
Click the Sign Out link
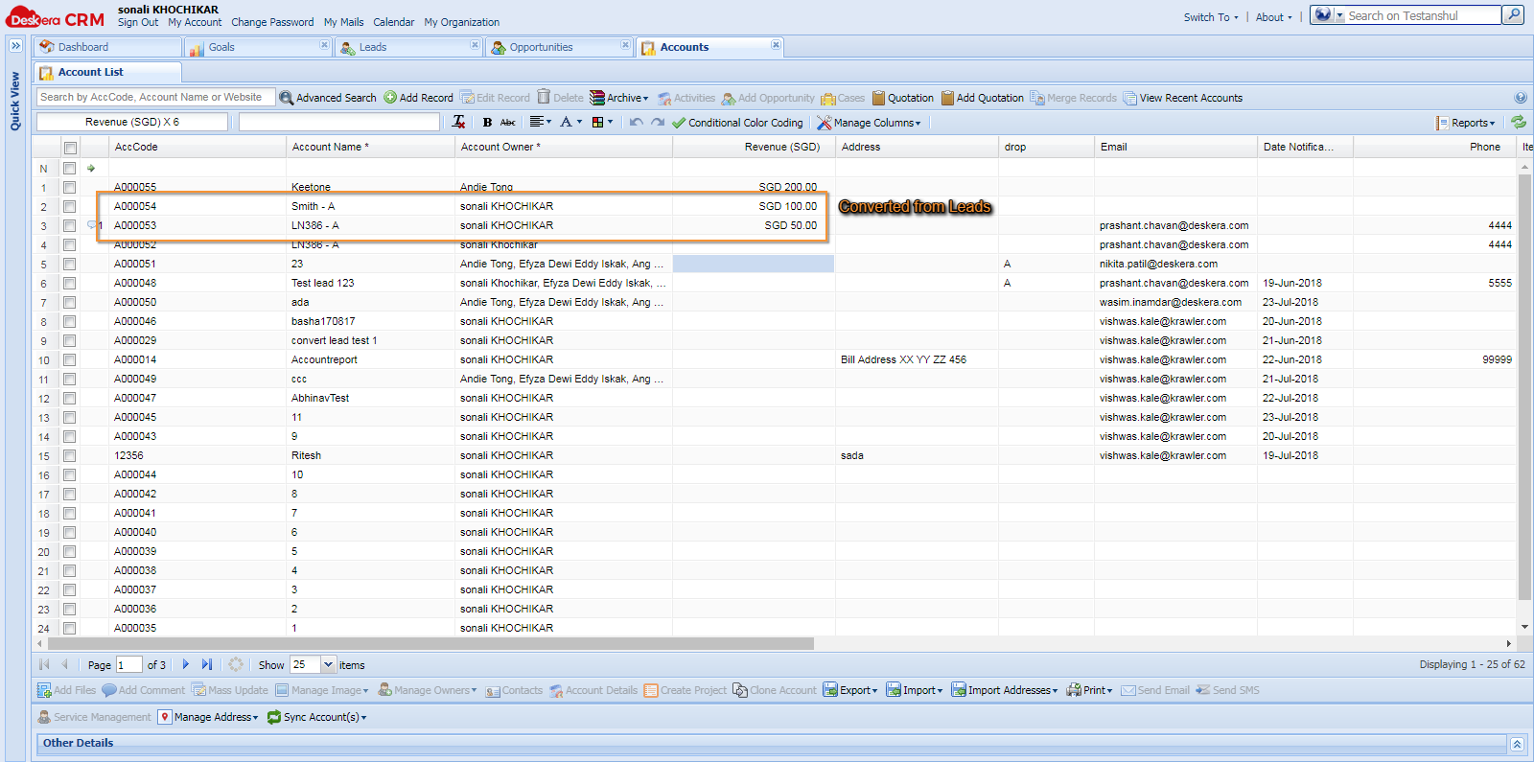[138, 22]
